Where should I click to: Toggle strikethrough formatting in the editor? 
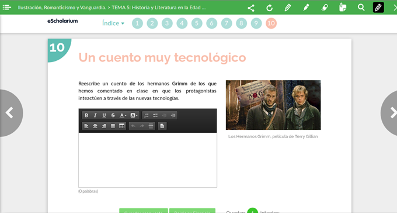(x=113, y=115)
